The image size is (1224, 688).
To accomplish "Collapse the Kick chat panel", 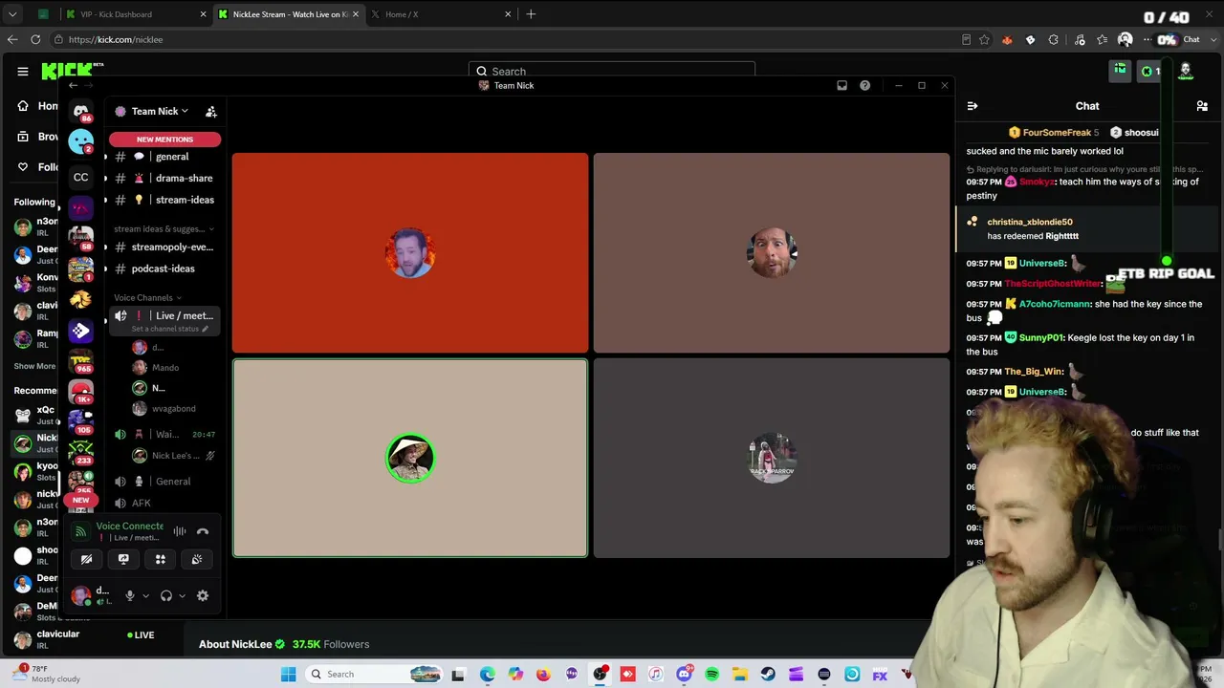I will 973,106.
